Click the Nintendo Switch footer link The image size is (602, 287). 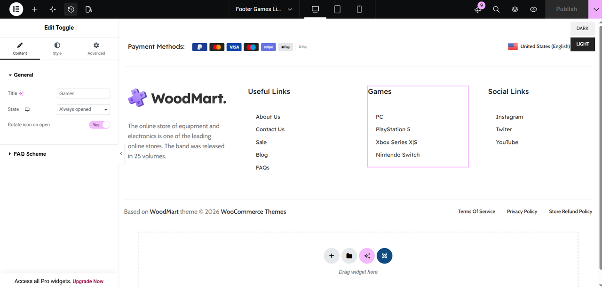click(x=398, y=155)
